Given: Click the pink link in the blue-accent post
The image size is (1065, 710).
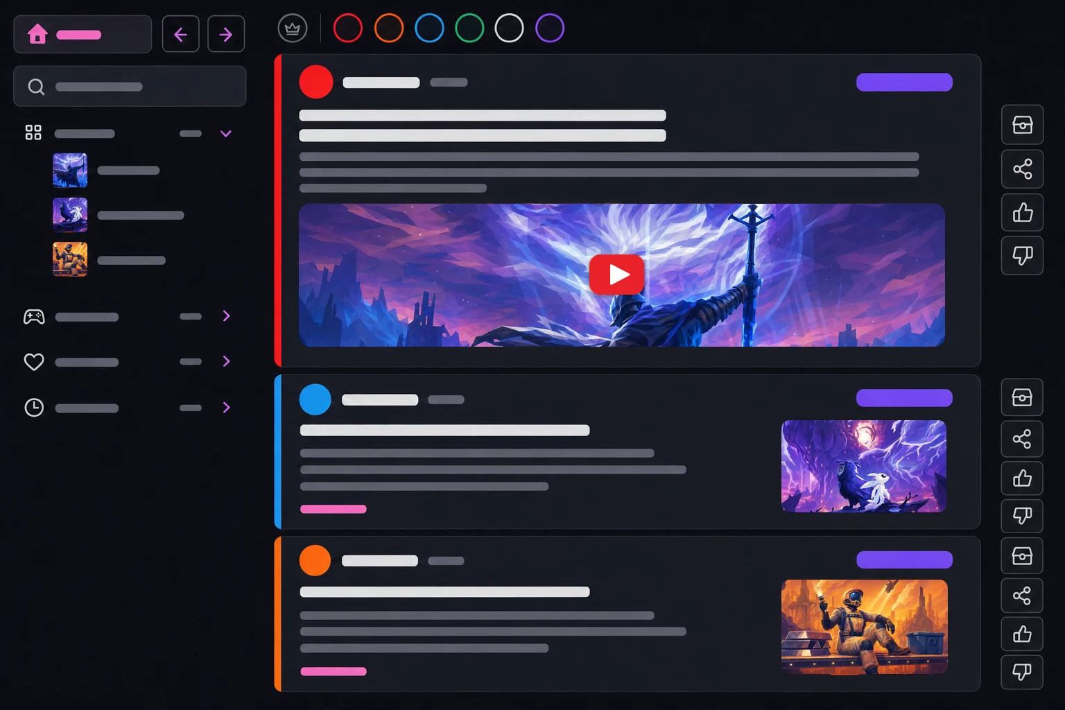Looking at the screenshot, I should pos(334,509).
